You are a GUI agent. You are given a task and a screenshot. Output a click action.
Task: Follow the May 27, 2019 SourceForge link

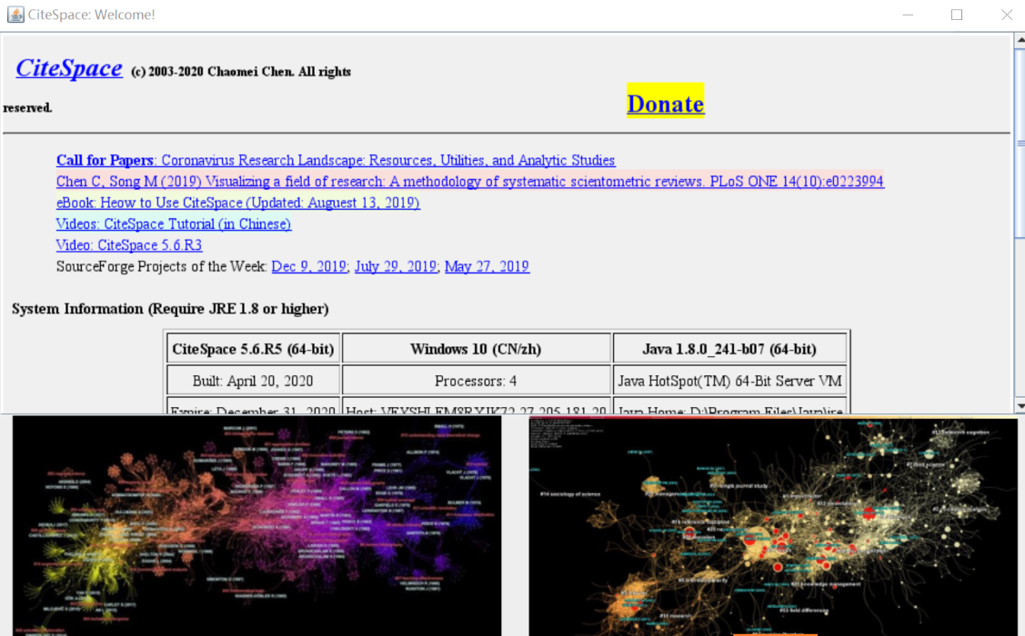(x=487, y=266)
